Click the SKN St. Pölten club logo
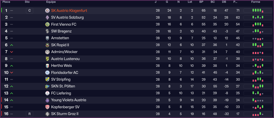The image size is (274, 118). tap(47, 86)
